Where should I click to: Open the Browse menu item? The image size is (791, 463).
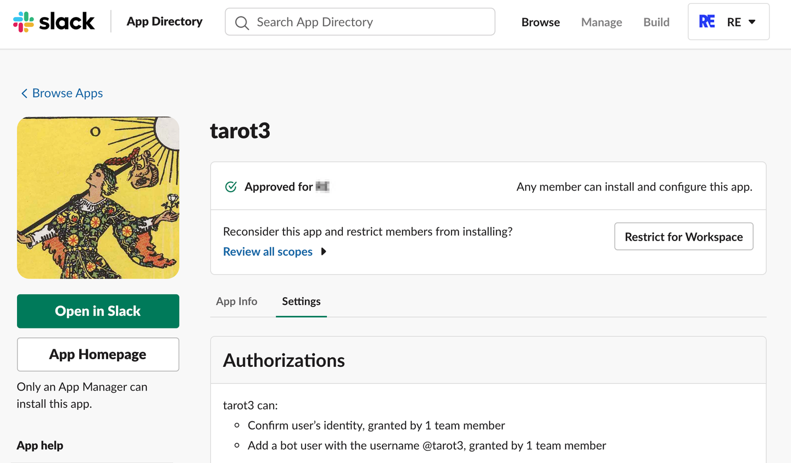[x=541, y=23]
